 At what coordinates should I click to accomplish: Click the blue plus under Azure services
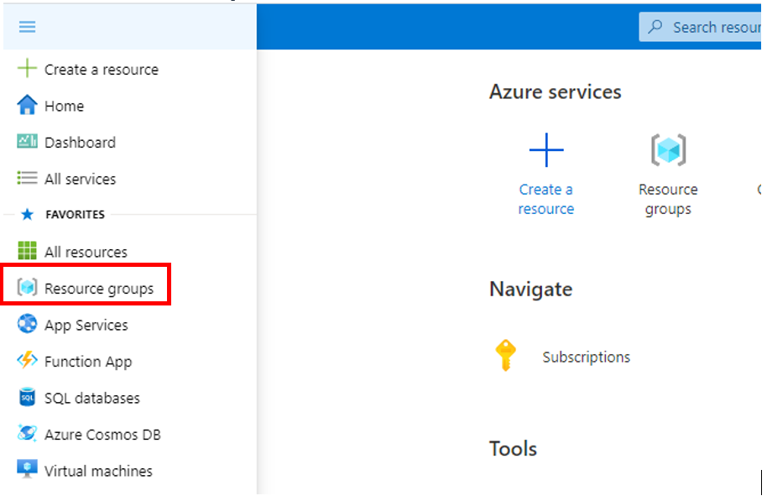click(546, 151)
